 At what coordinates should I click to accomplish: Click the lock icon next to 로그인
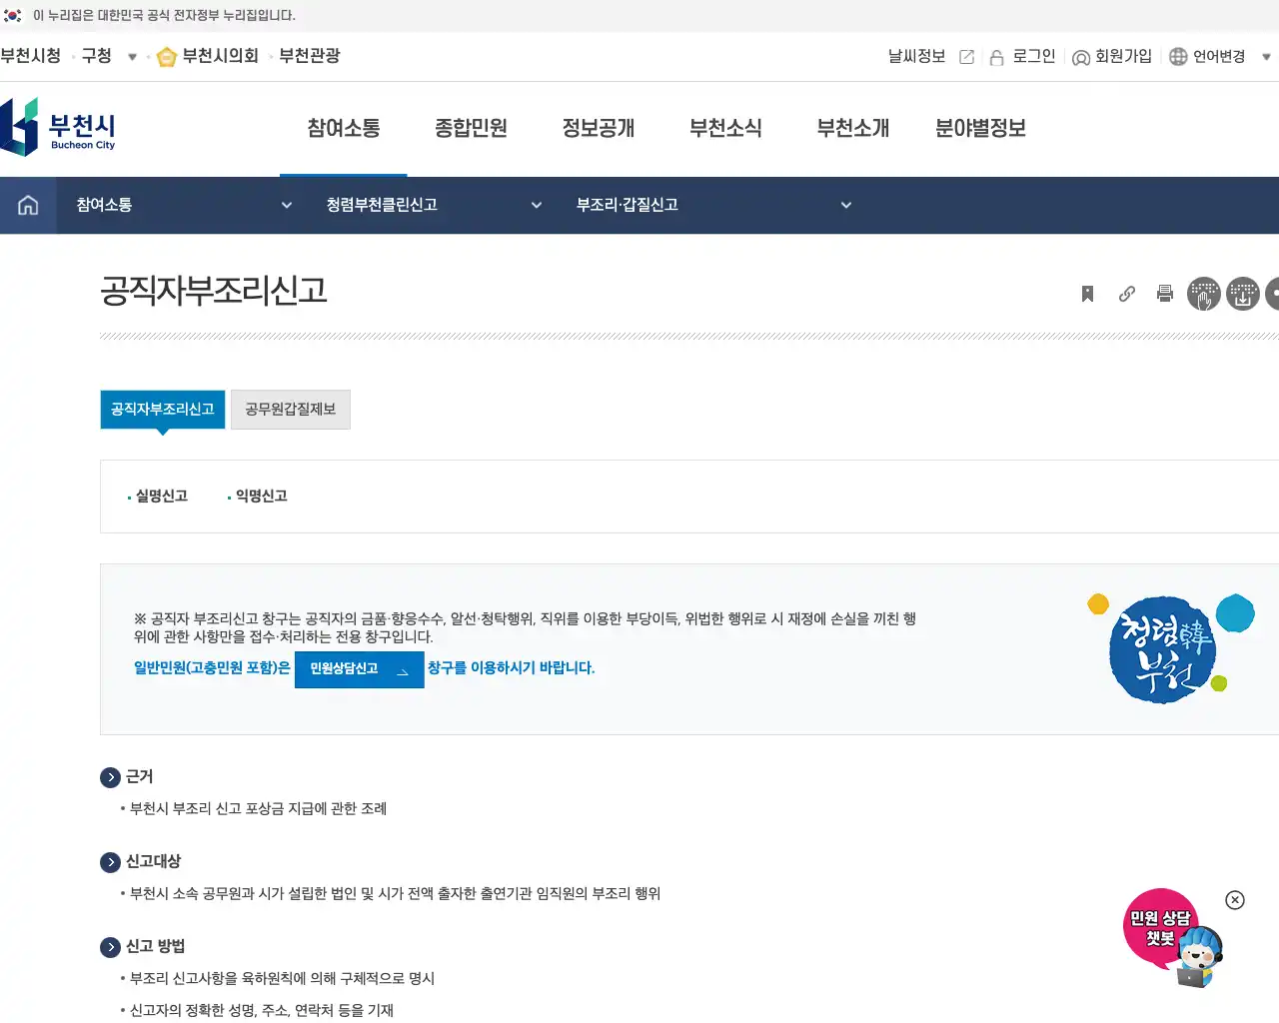point(996,57)
